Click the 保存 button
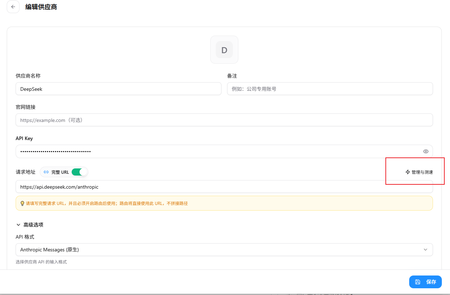Image resolution: width=450 pixels, height=295 pixels. (x=426, y=282)
